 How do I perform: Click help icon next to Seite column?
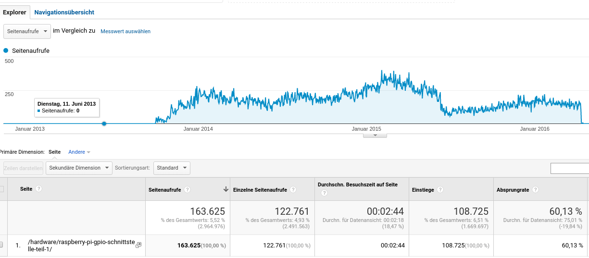[39, 189]
